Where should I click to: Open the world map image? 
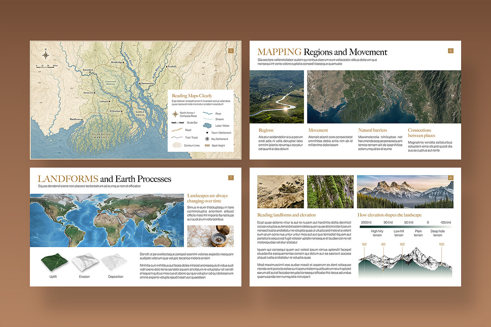coord(107,219)
